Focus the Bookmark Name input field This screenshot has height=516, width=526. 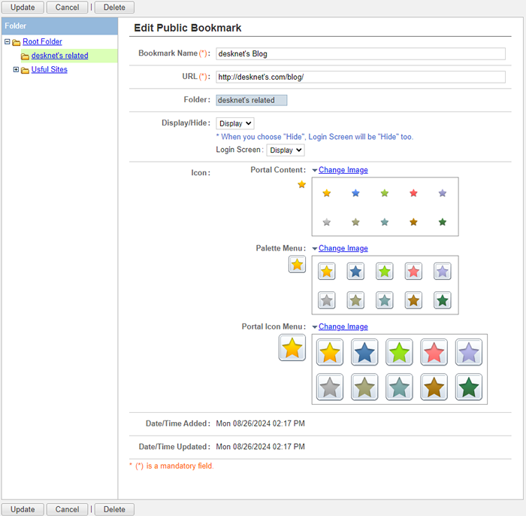tap(361, 53)
